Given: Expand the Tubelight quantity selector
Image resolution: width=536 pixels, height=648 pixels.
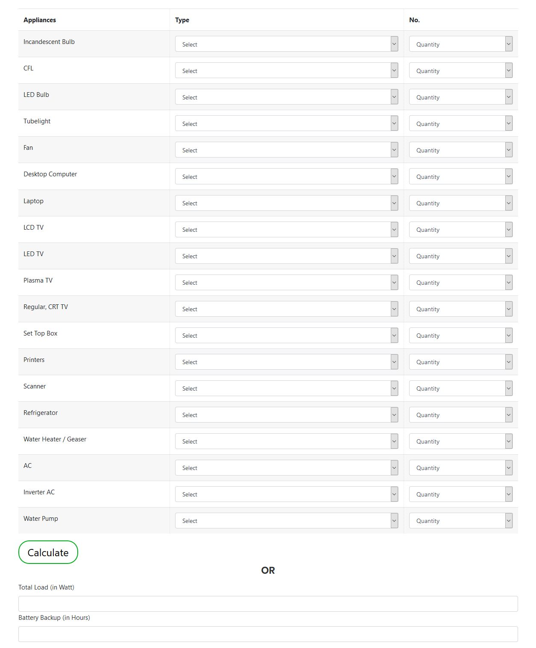Looking at the screenshot, I should pos(460,123).
